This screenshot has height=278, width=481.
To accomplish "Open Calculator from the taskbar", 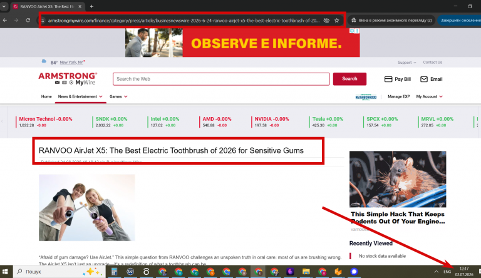I will point(114,272).
